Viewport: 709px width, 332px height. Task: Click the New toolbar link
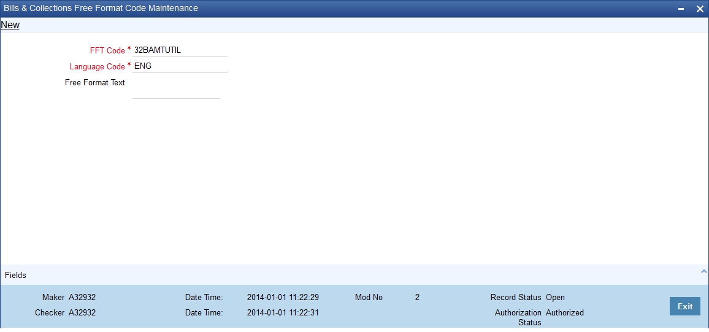point(10,25)
